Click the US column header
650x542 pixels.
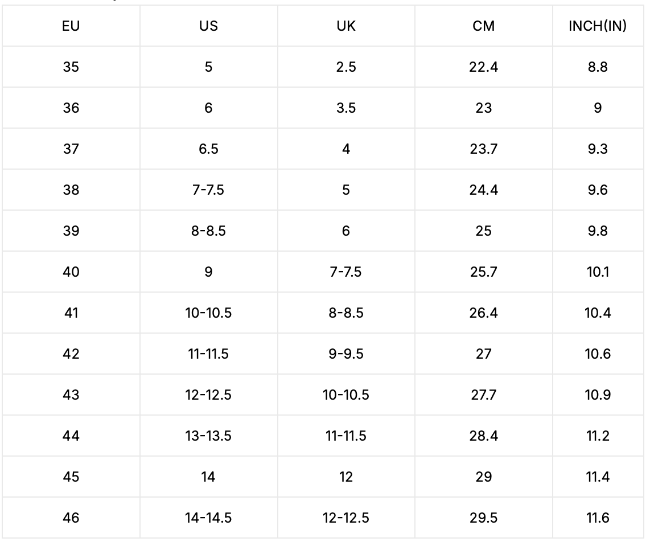(x=208, y=26)
